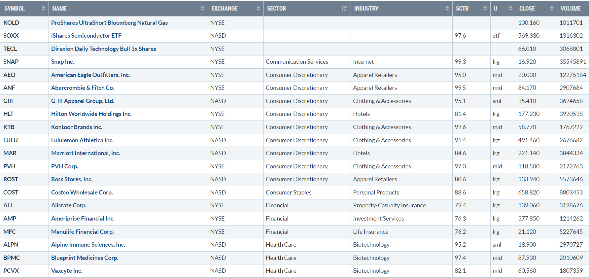Click the sort arrows in Name header

pyautogui.click(x=202, y=9)
